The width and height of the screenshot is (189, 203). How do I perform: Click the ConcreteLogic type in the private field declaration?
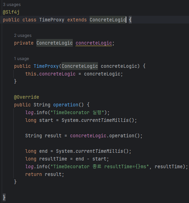point(55,43)
